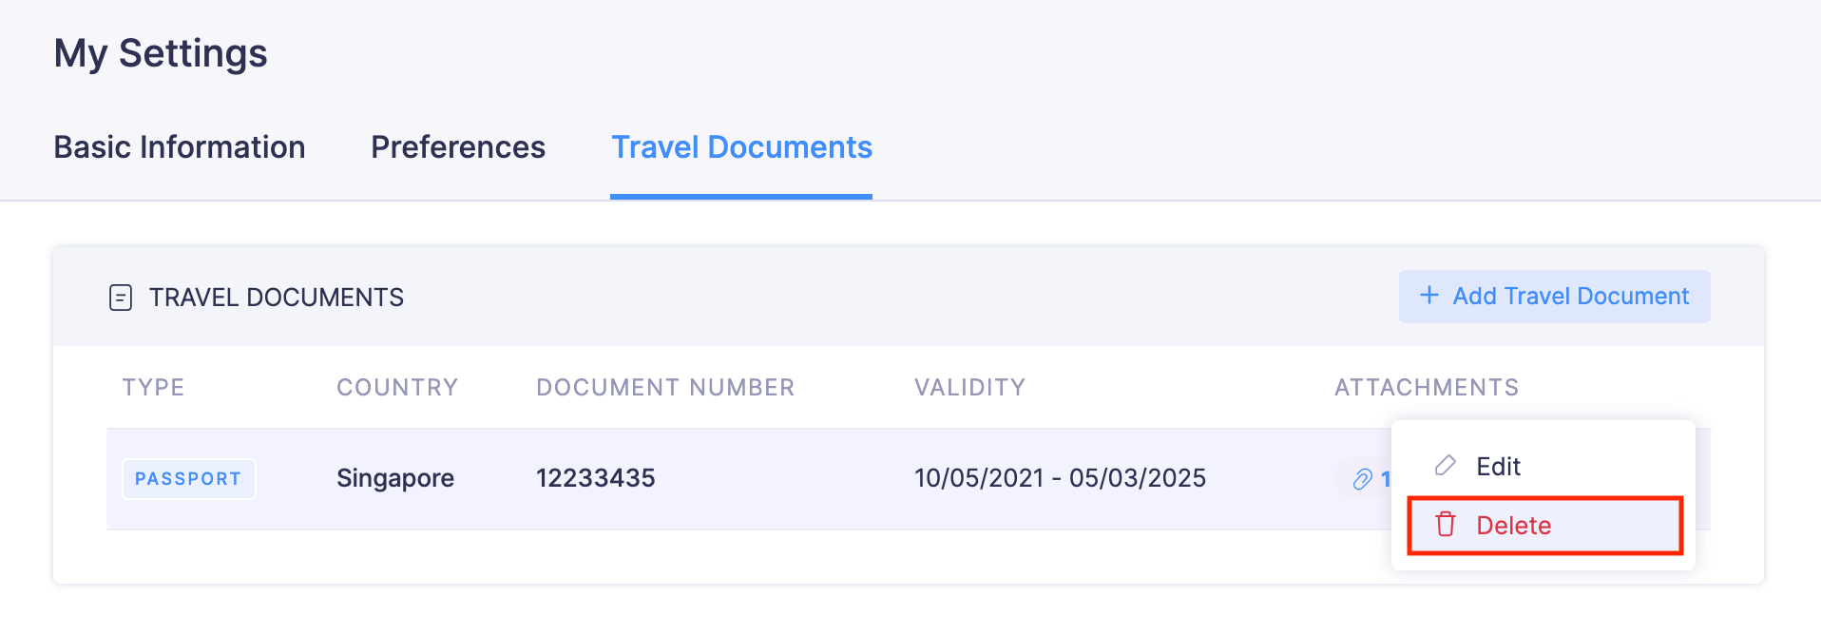Click the pencil icon beside Edit
1821x635 pixels.
tap(1446, 466)
